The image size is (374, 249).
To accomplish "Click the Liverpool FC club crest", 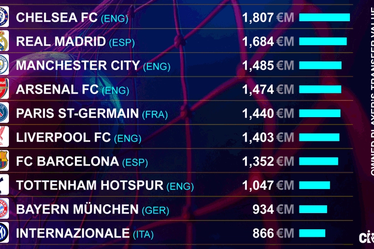I will pos(4,137).
